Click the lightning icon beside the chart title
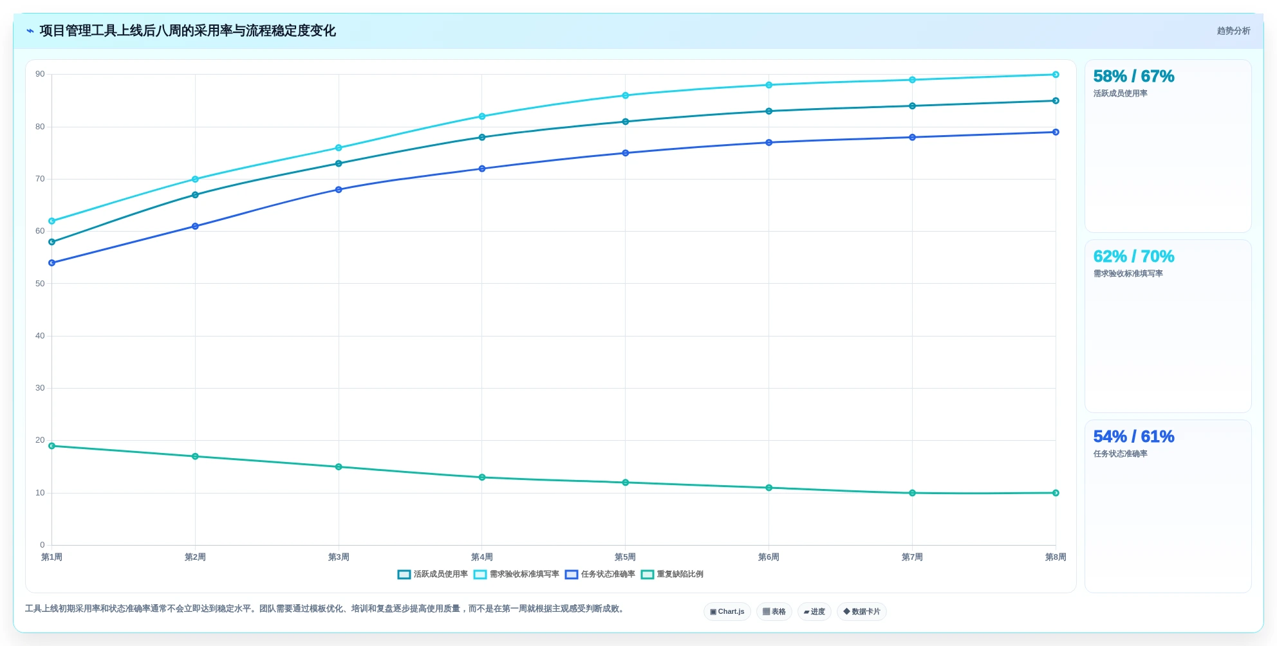The image size is (1277, 646). pyautogui.click(x=30, y=31)
